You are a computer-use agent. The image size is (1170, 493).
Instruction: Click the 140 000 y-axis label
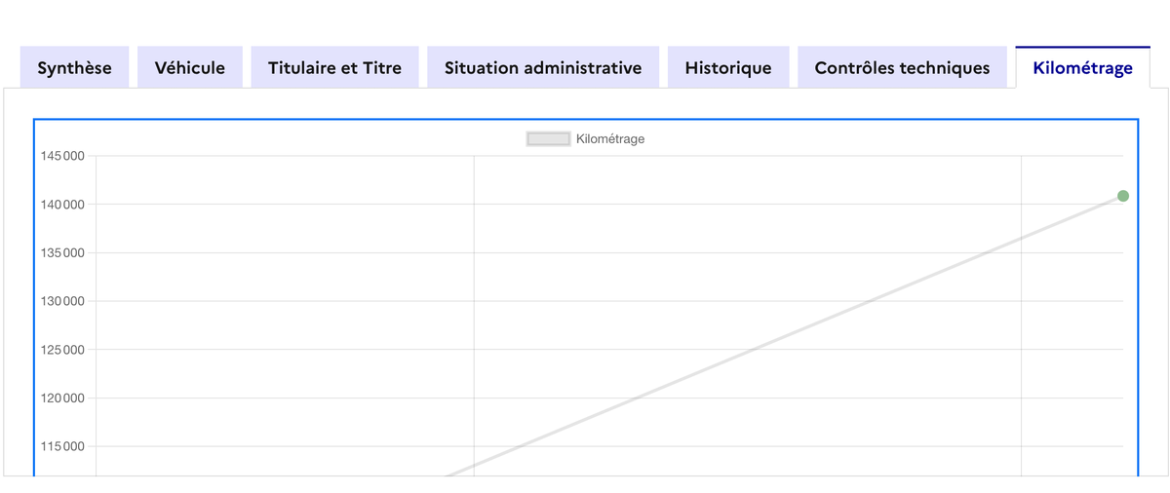pos(62,205)
